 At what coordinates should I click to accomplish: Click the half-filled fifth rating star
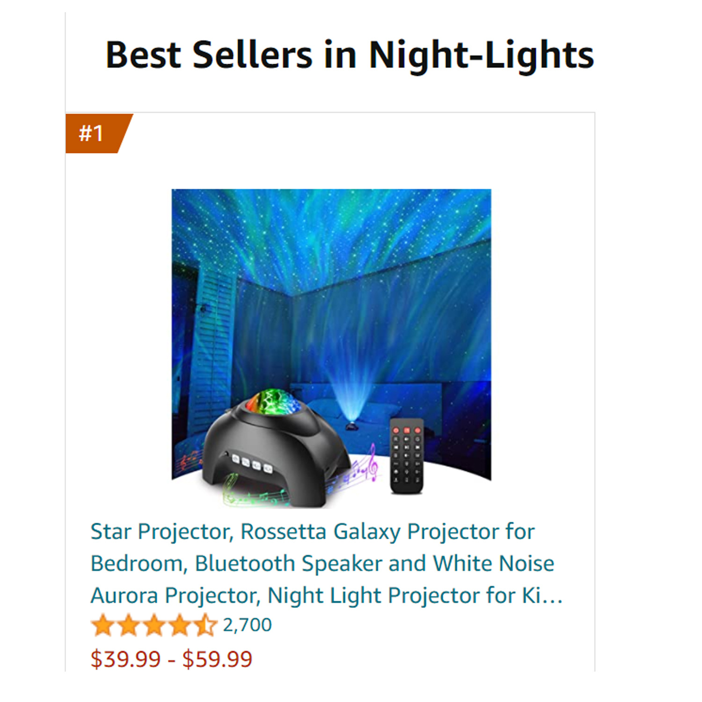205,626
